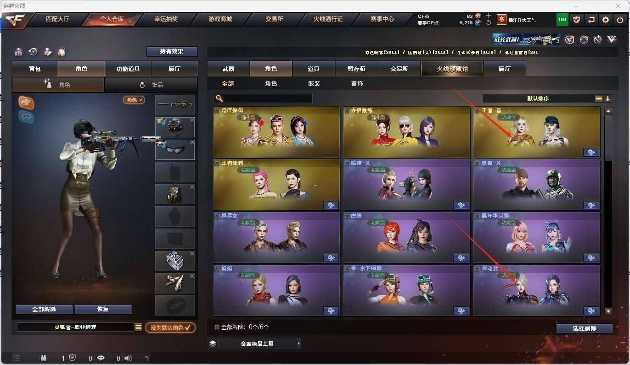630x365 pixels.
Task: Click the return arrow icon in top bar
Action: click(591, 20)
